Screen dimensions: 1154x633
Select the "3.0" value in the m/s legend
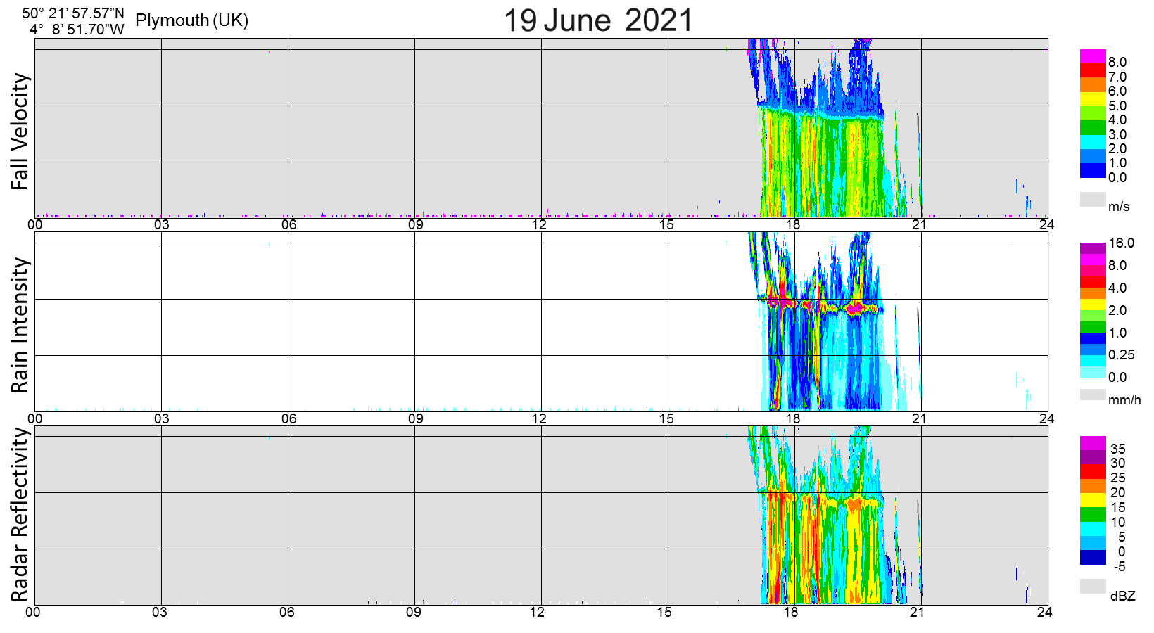pos(1117,134)
